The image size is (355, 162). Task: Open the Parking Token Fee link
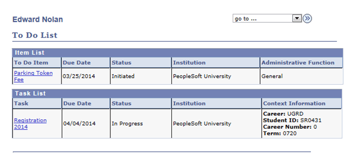click(x=33, y=76)
